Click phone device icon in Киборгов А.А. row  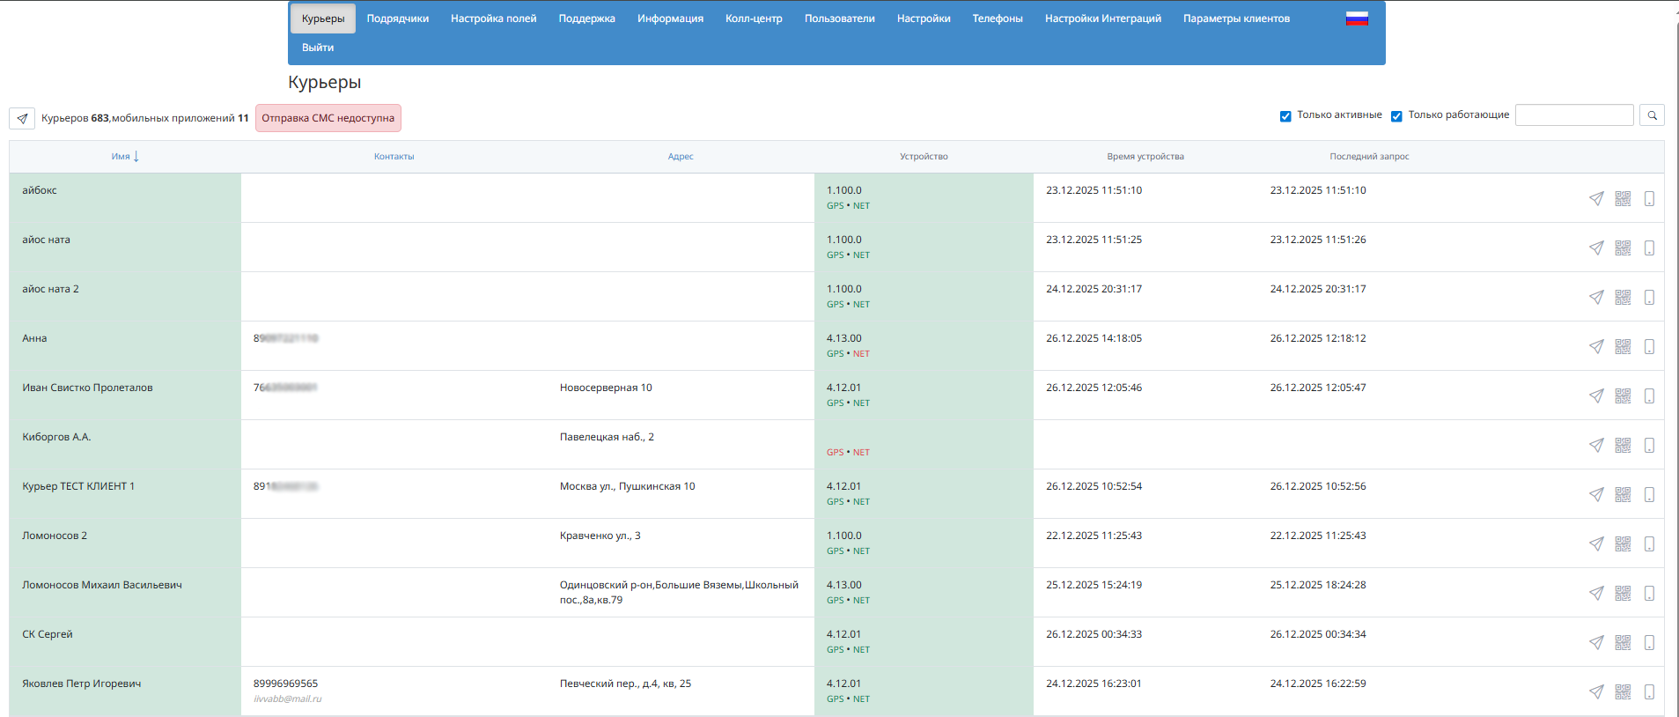point(1649,446)
